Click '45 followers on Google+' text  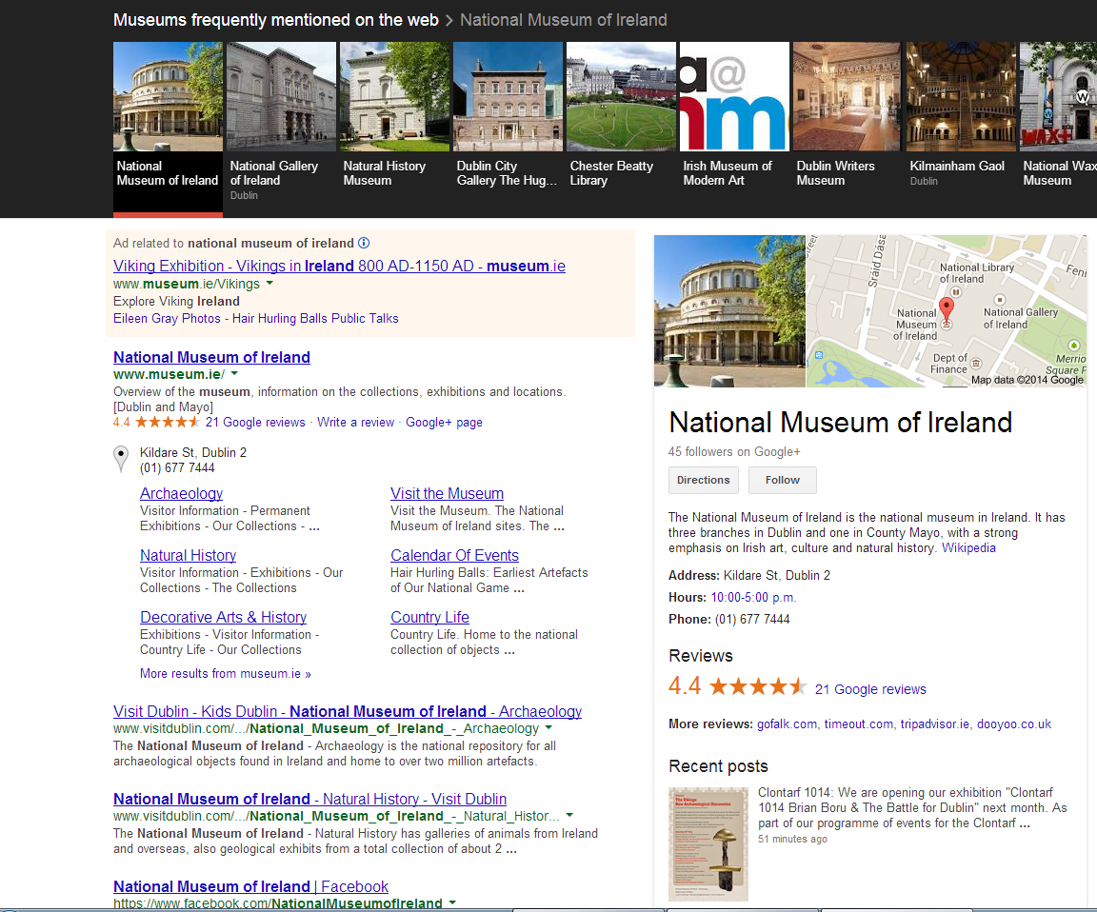(734, 452)
